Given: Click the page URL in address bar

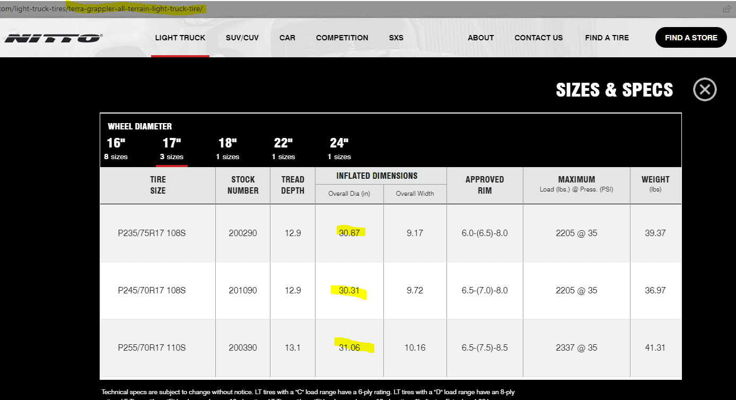Looking at the screenshot, I should 102,9.
